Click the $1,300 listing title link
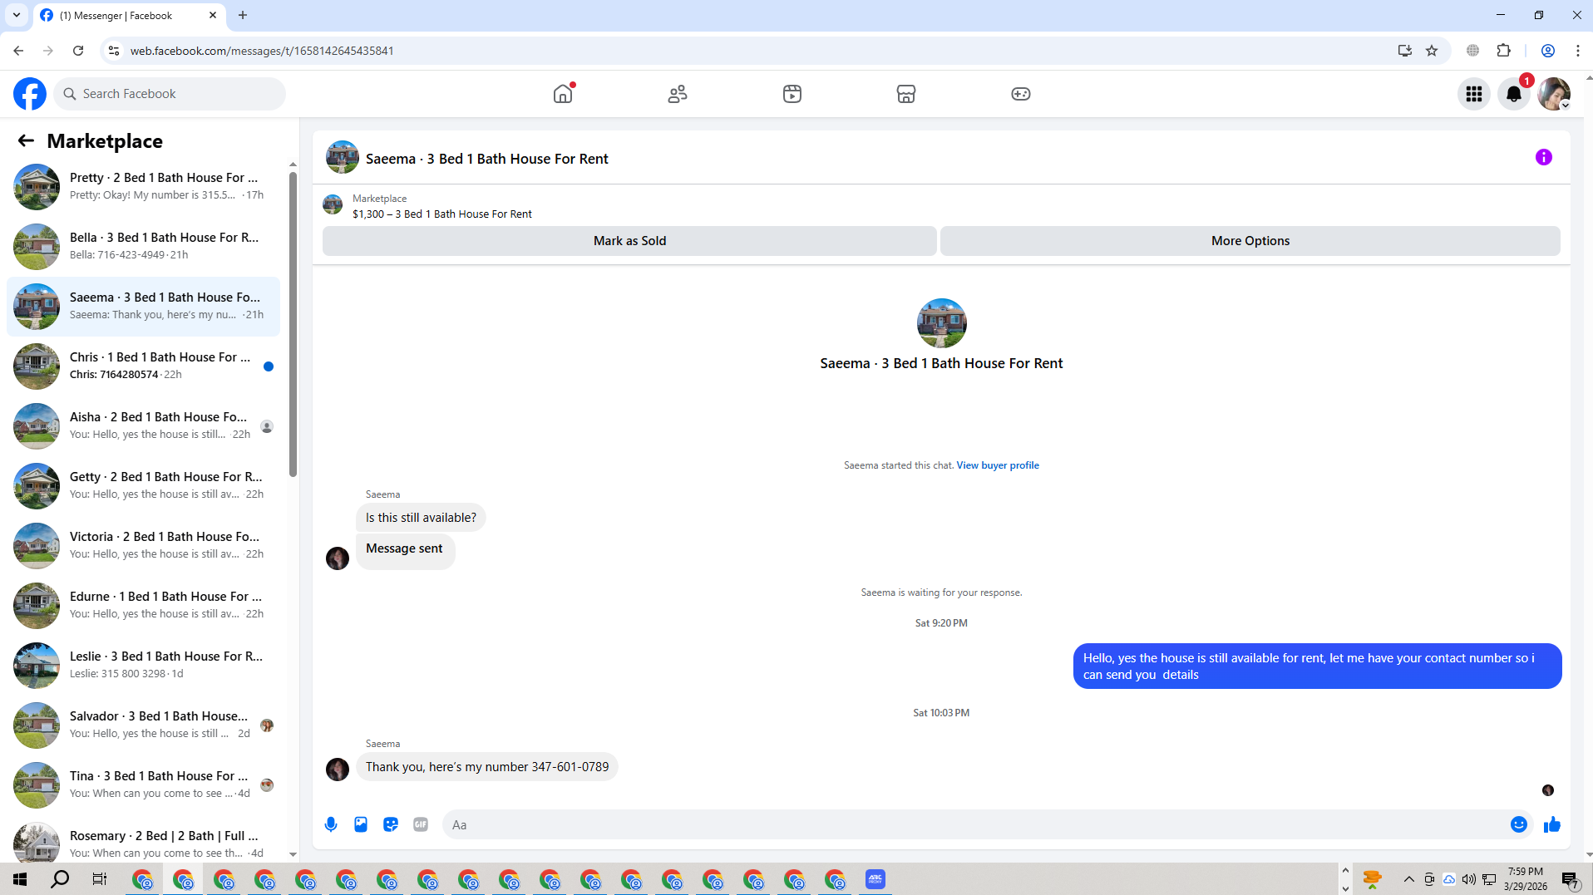 pos(442,214)
